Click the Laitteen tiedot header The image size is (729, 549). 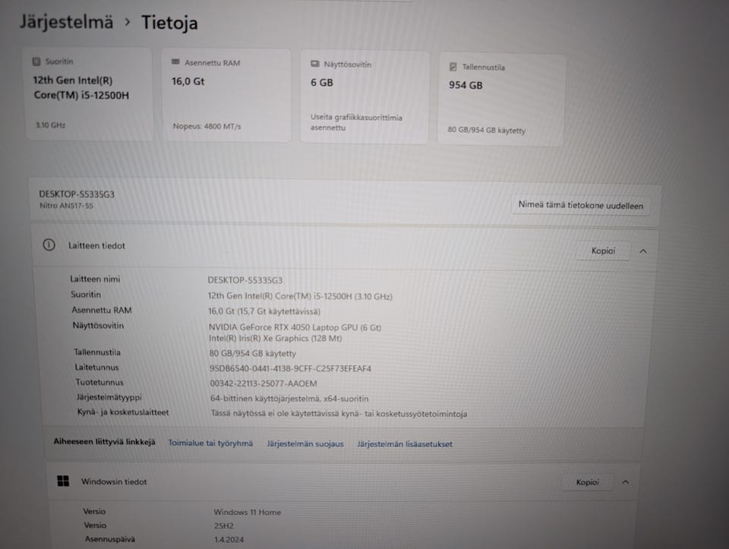(344, 248)
